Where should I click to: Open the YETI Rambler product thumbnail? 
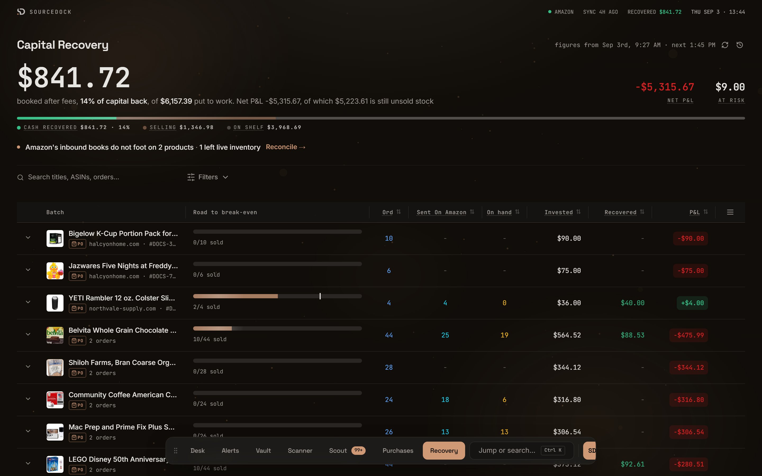[x=55, y=303]
